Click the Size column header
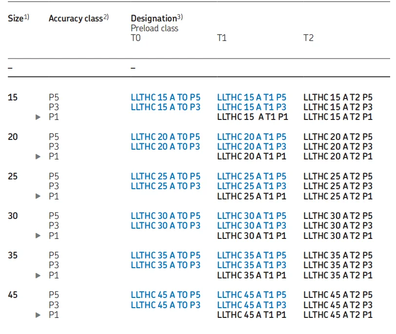396x334 pixels. point(16,19)
